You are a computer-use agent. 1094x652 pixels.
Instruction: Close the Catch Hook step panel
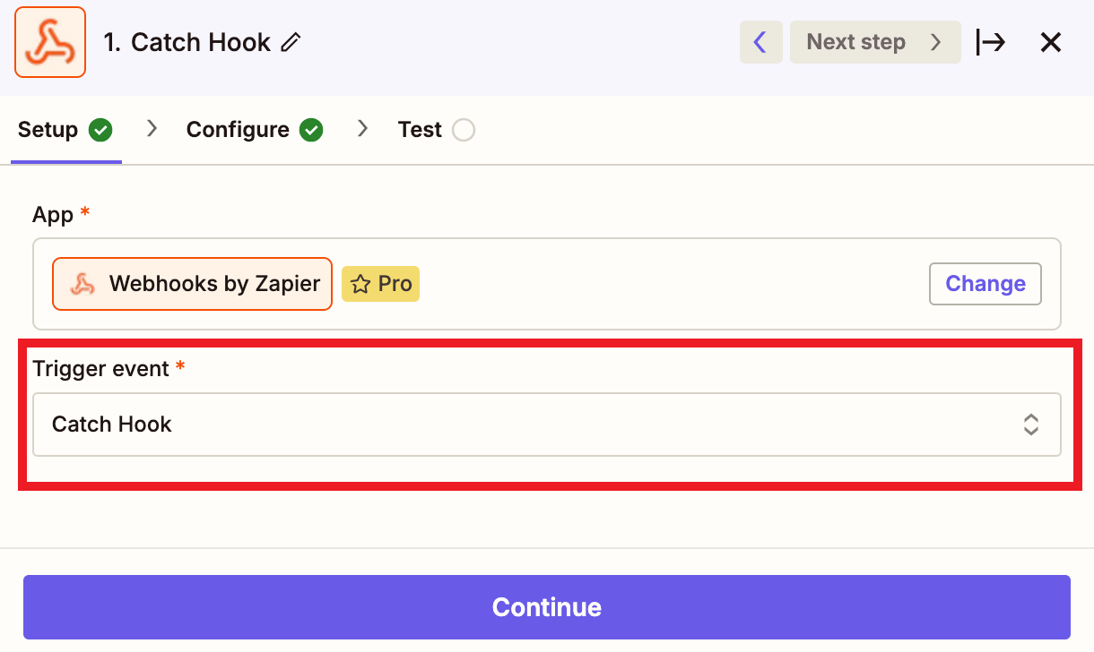point(1050,42)
